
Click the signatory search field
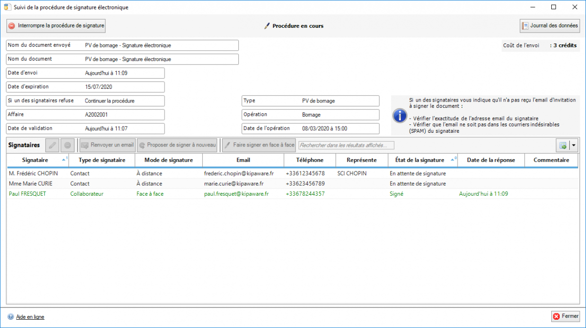tap(346, 145)
